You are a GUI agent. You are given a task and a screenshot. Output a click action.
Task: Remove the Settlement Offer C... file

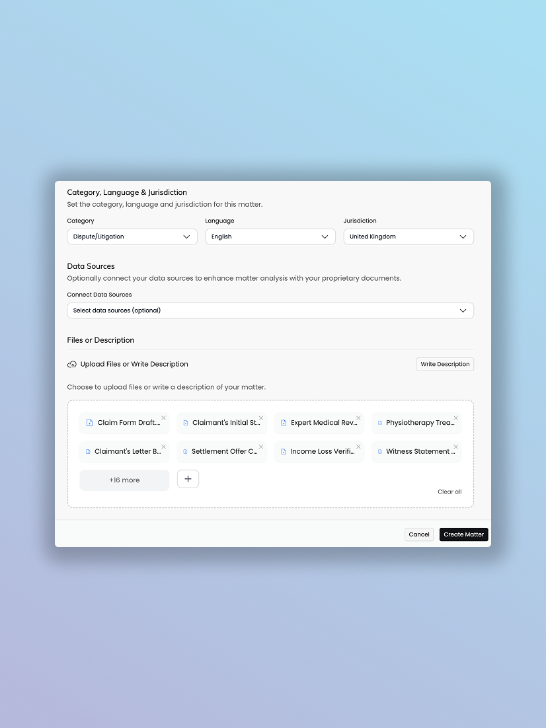(261, 447)
